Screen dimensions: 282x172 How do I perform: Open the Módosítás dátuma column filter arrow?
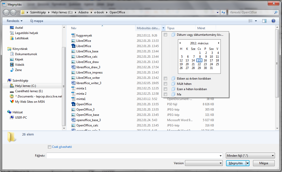click(164, 28)
